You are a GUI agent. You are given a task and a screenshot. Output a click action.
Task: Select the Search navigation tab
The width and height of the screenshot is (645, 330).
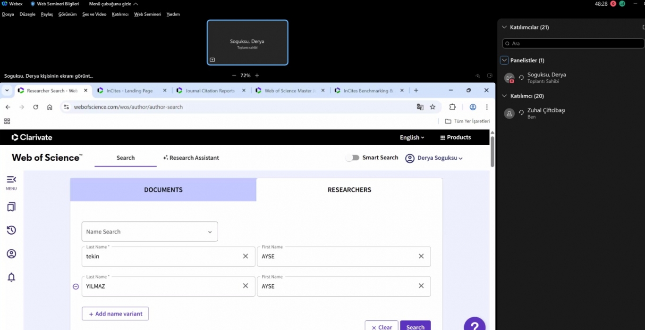(126, 158)
